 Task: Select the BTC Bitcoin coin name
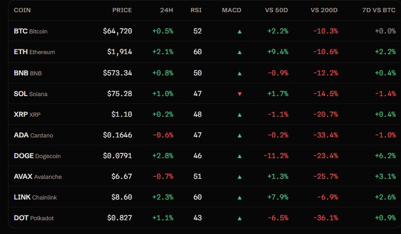tap(31, 31)
